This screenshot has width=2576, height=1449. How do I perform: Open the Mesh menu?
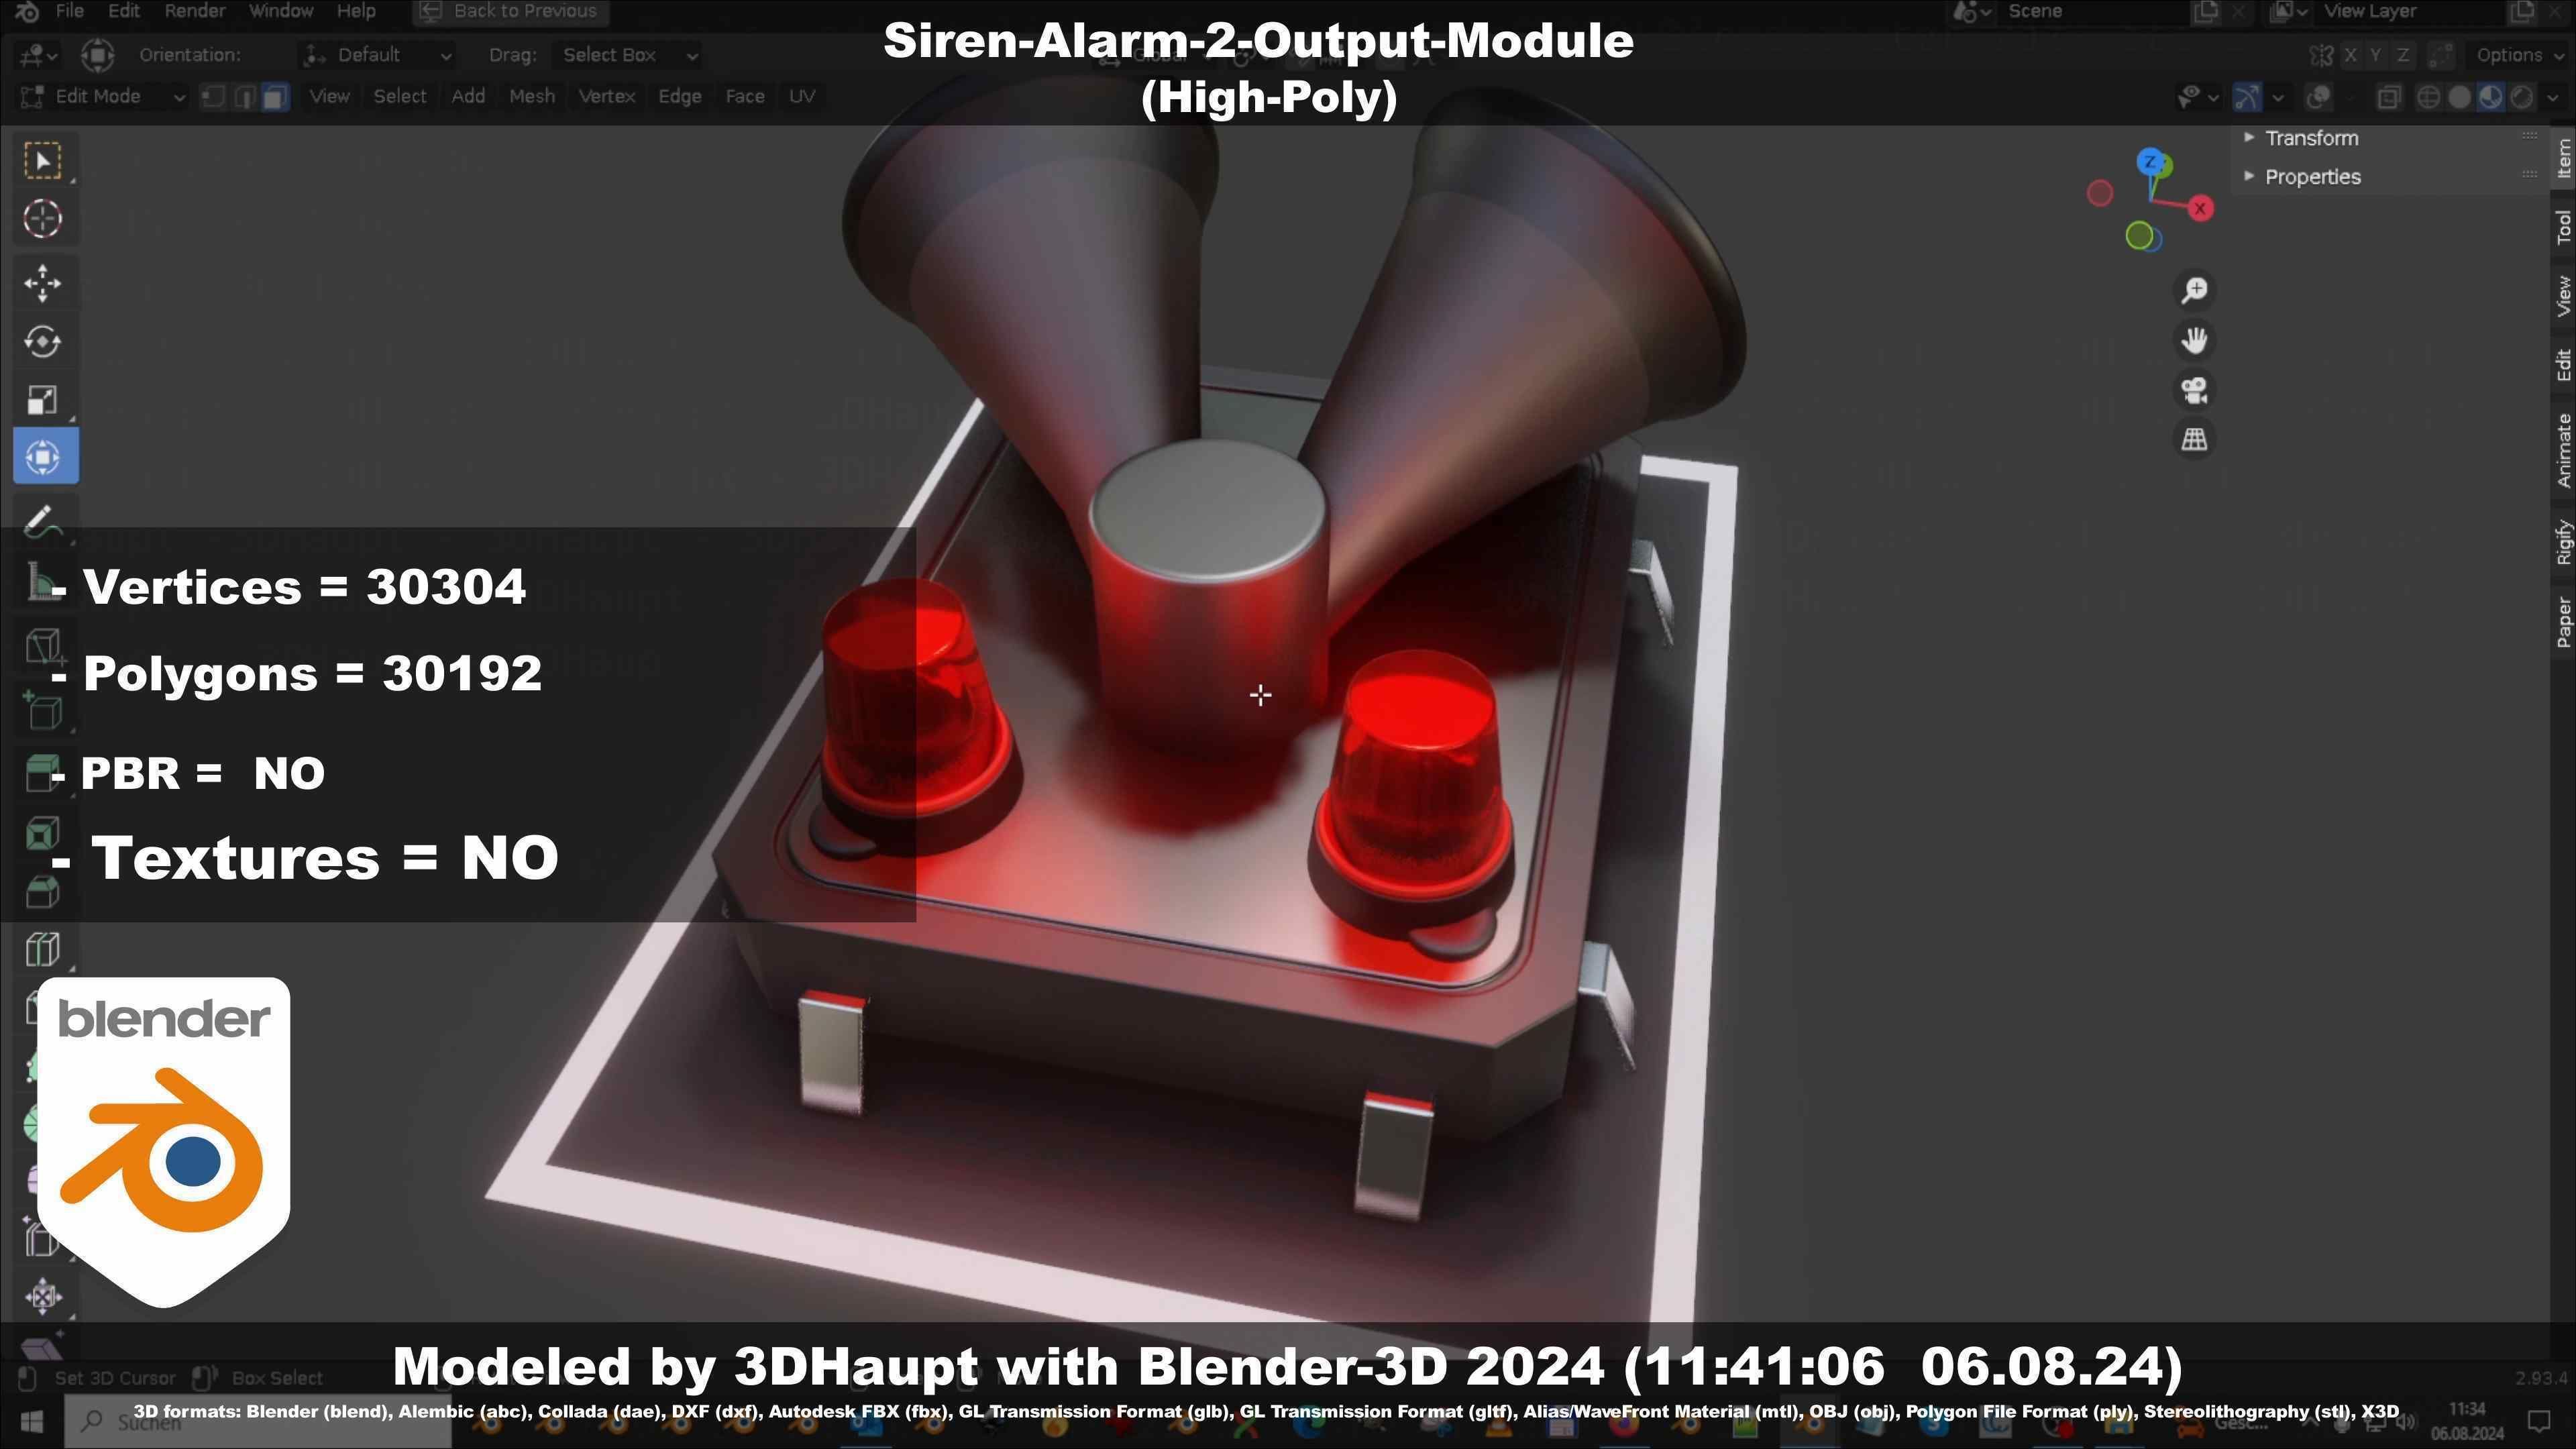pos(531,97)
